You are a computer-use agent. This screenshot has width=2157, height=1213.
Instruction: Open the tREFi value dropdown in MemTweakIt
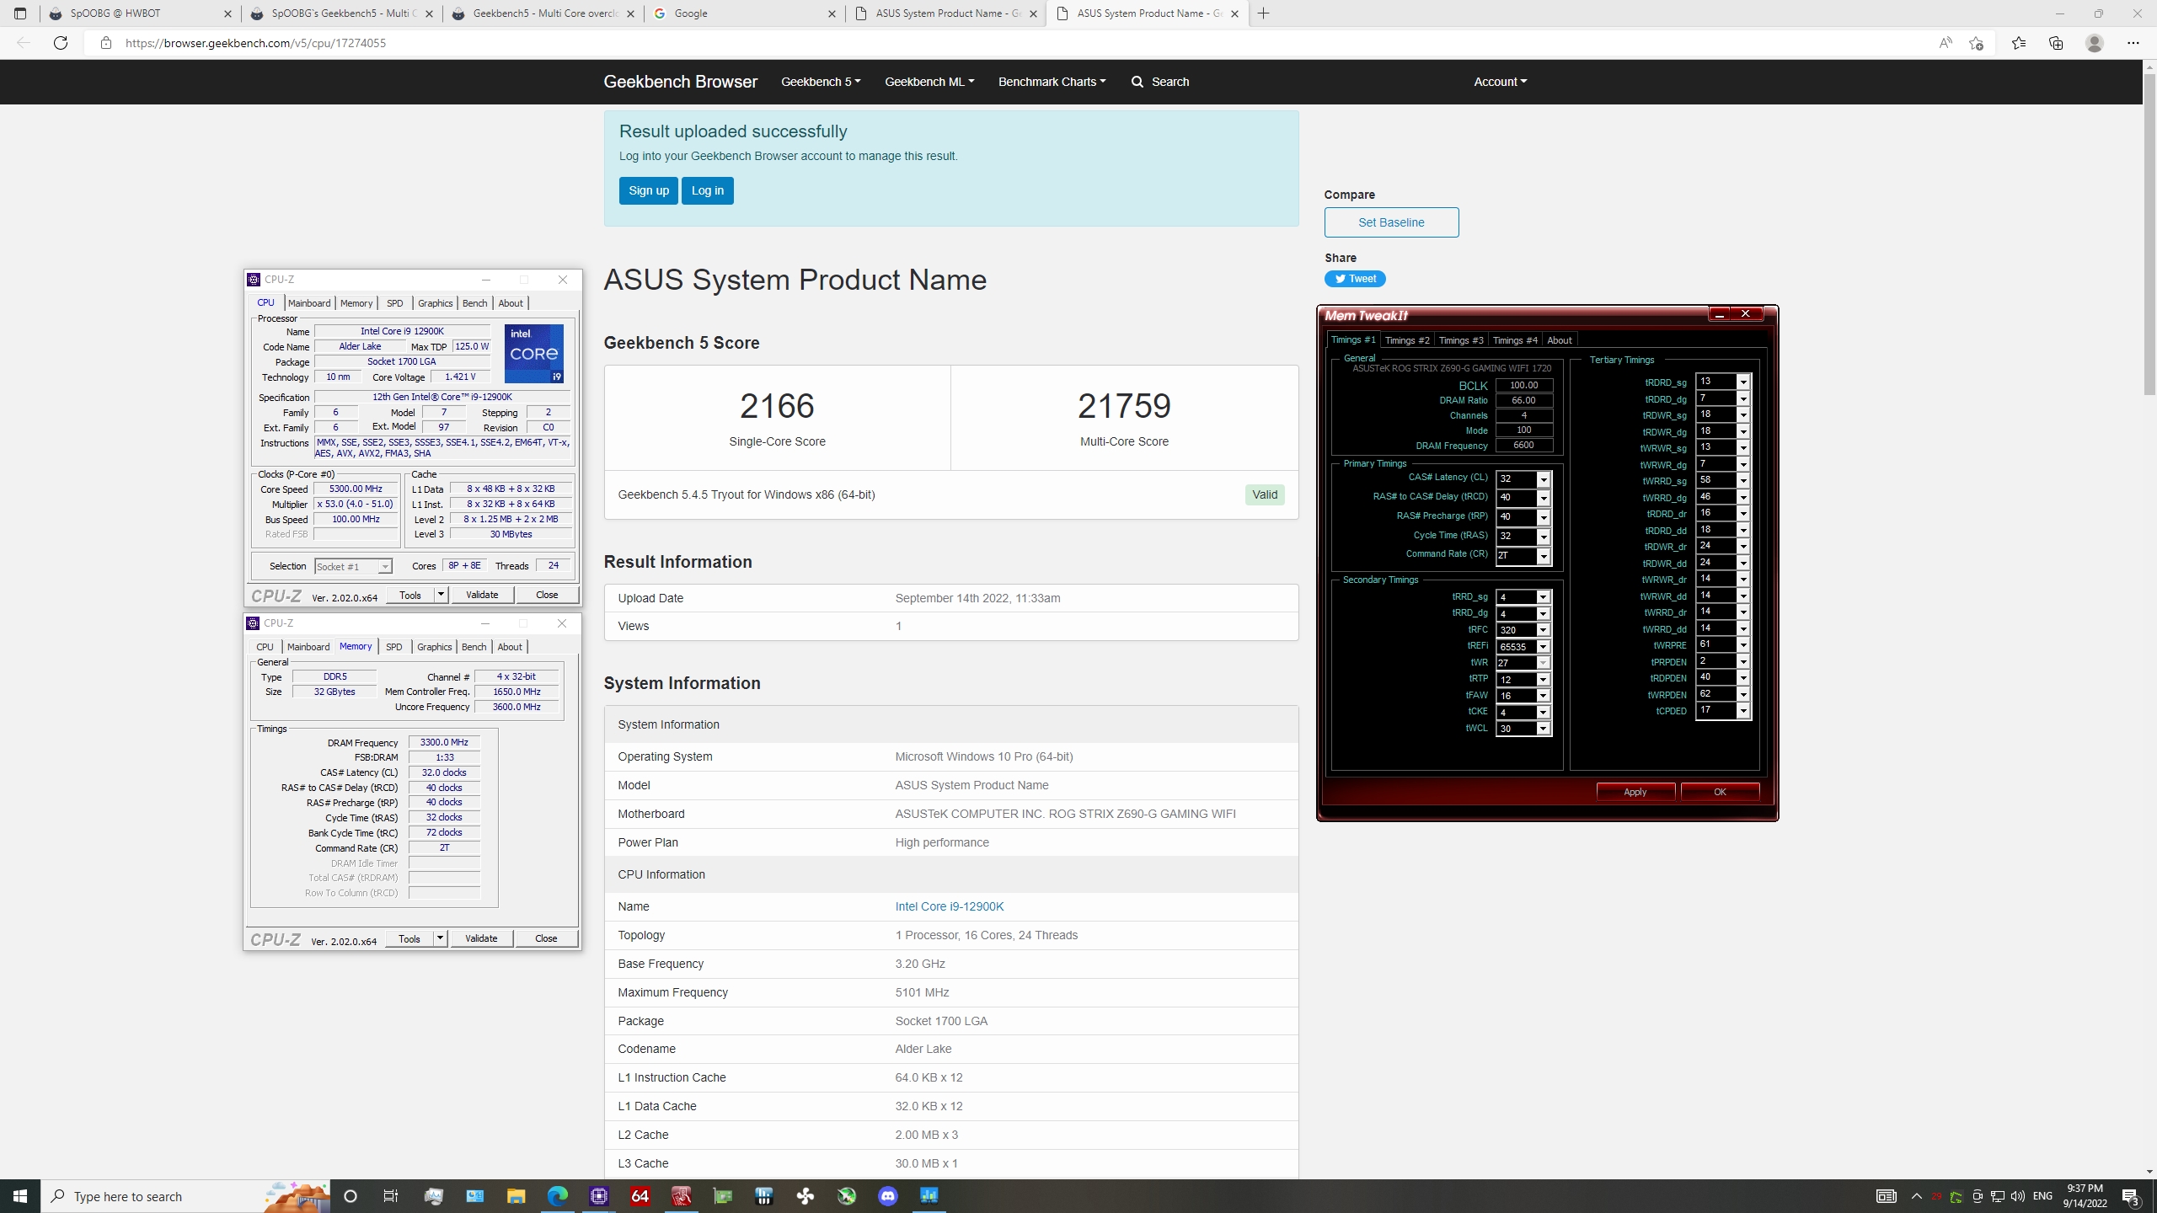point(1544,647)
